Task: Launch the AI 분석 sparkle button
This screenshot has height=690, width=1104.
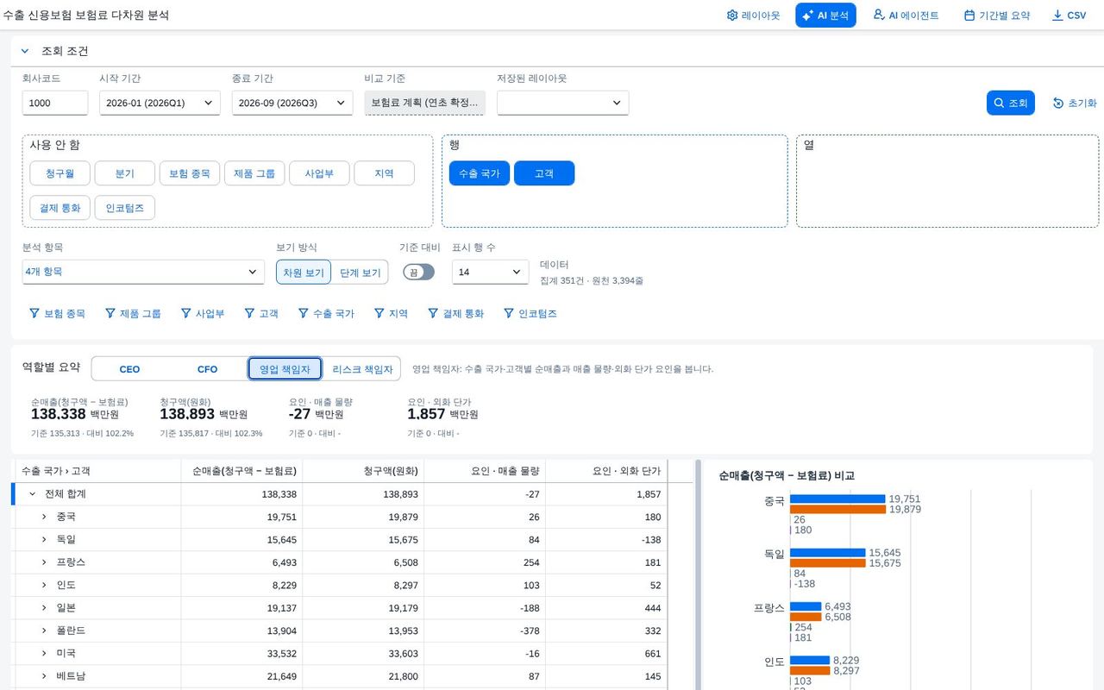Action: point(825,16)
